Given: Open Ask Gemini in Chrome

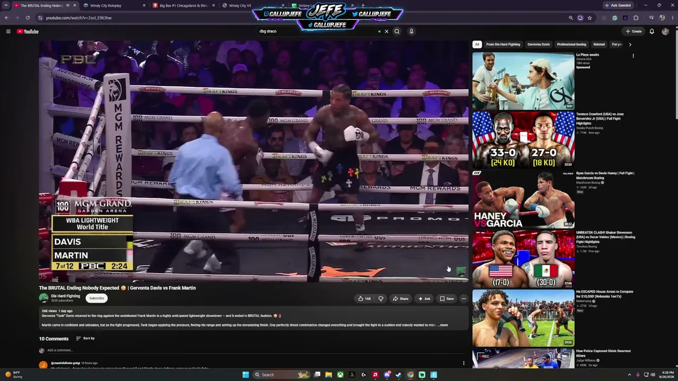Looking at the screenshot, I should coord(618,5).
